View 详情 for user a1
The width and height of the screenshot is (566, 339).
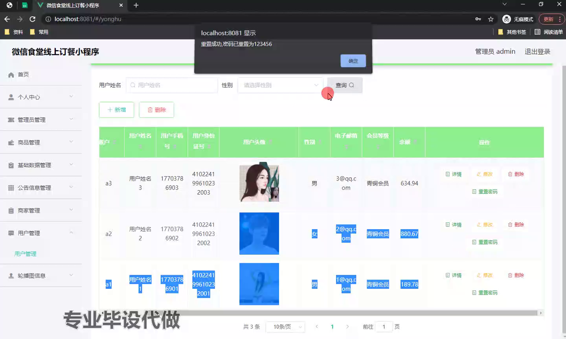point(454,275)
